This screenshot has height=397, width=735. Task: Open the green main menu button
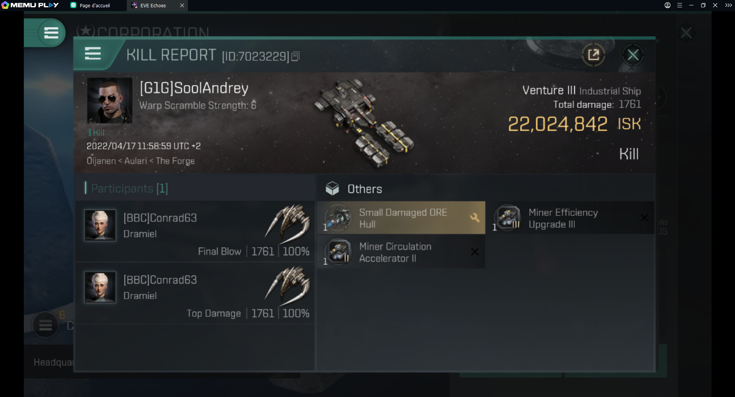click(x=51, y=33)
